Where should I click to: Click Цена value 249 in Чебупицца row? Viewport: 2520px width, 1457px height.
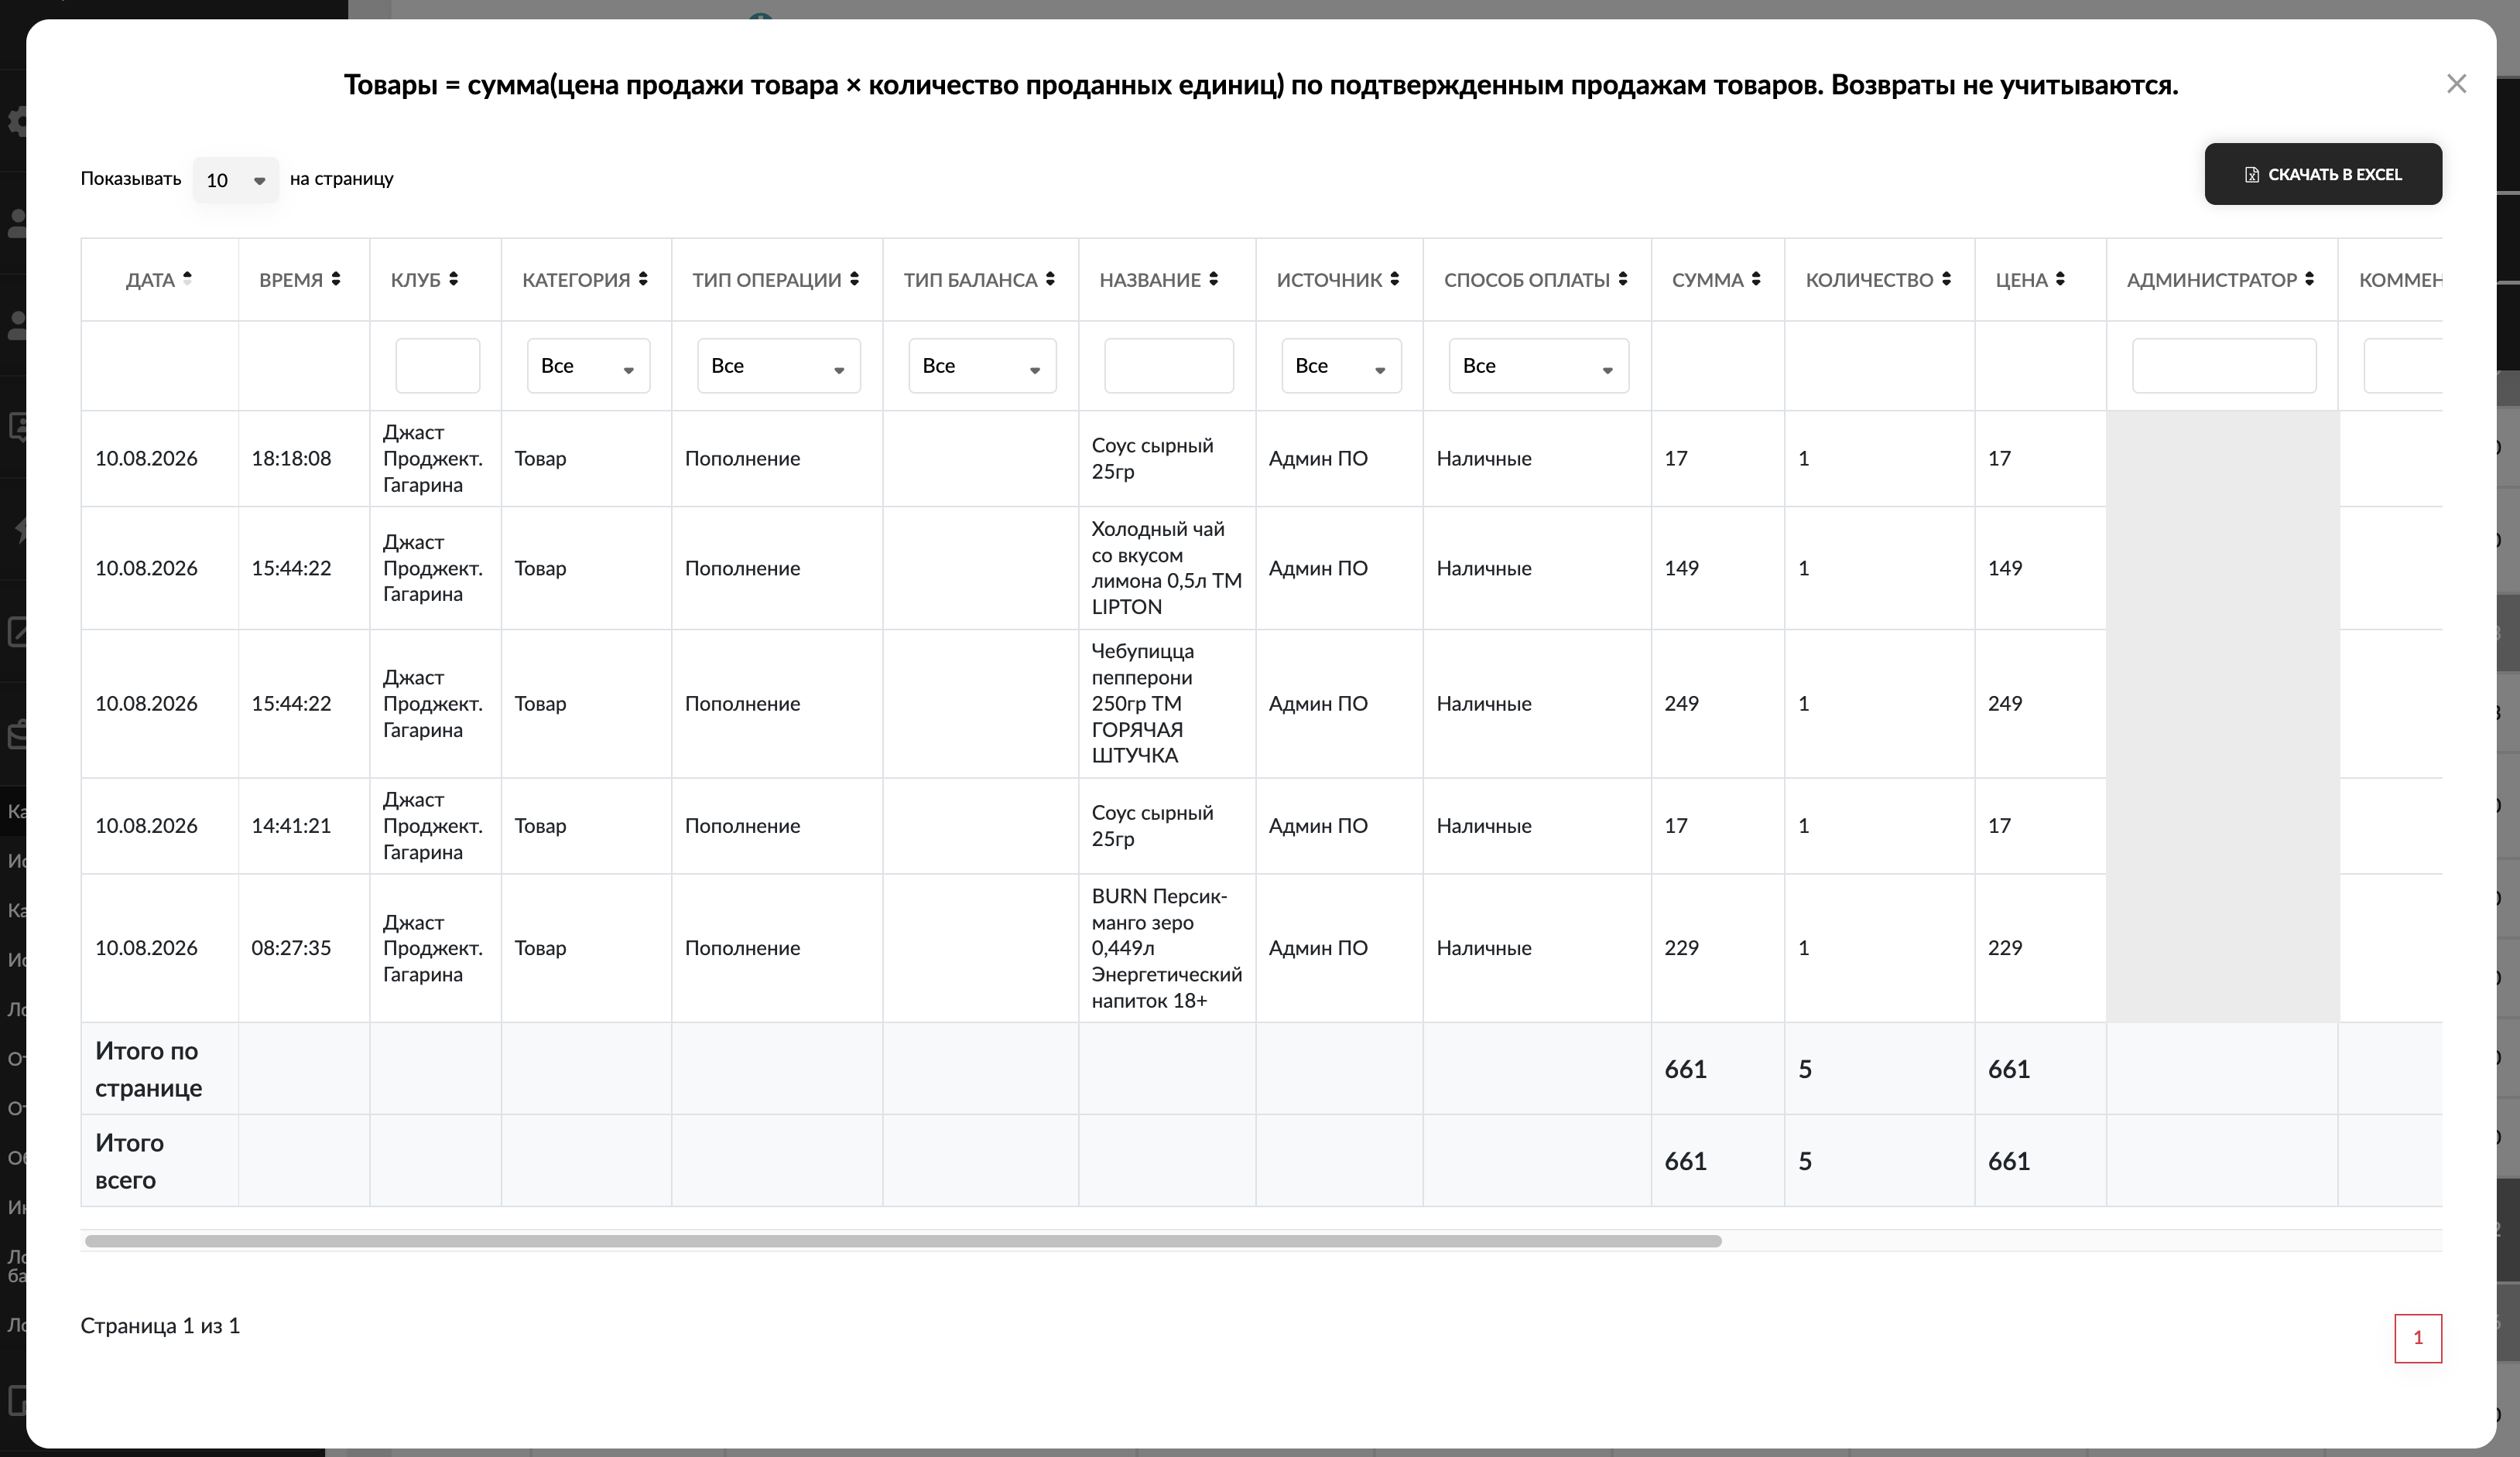click(2004, 704)
